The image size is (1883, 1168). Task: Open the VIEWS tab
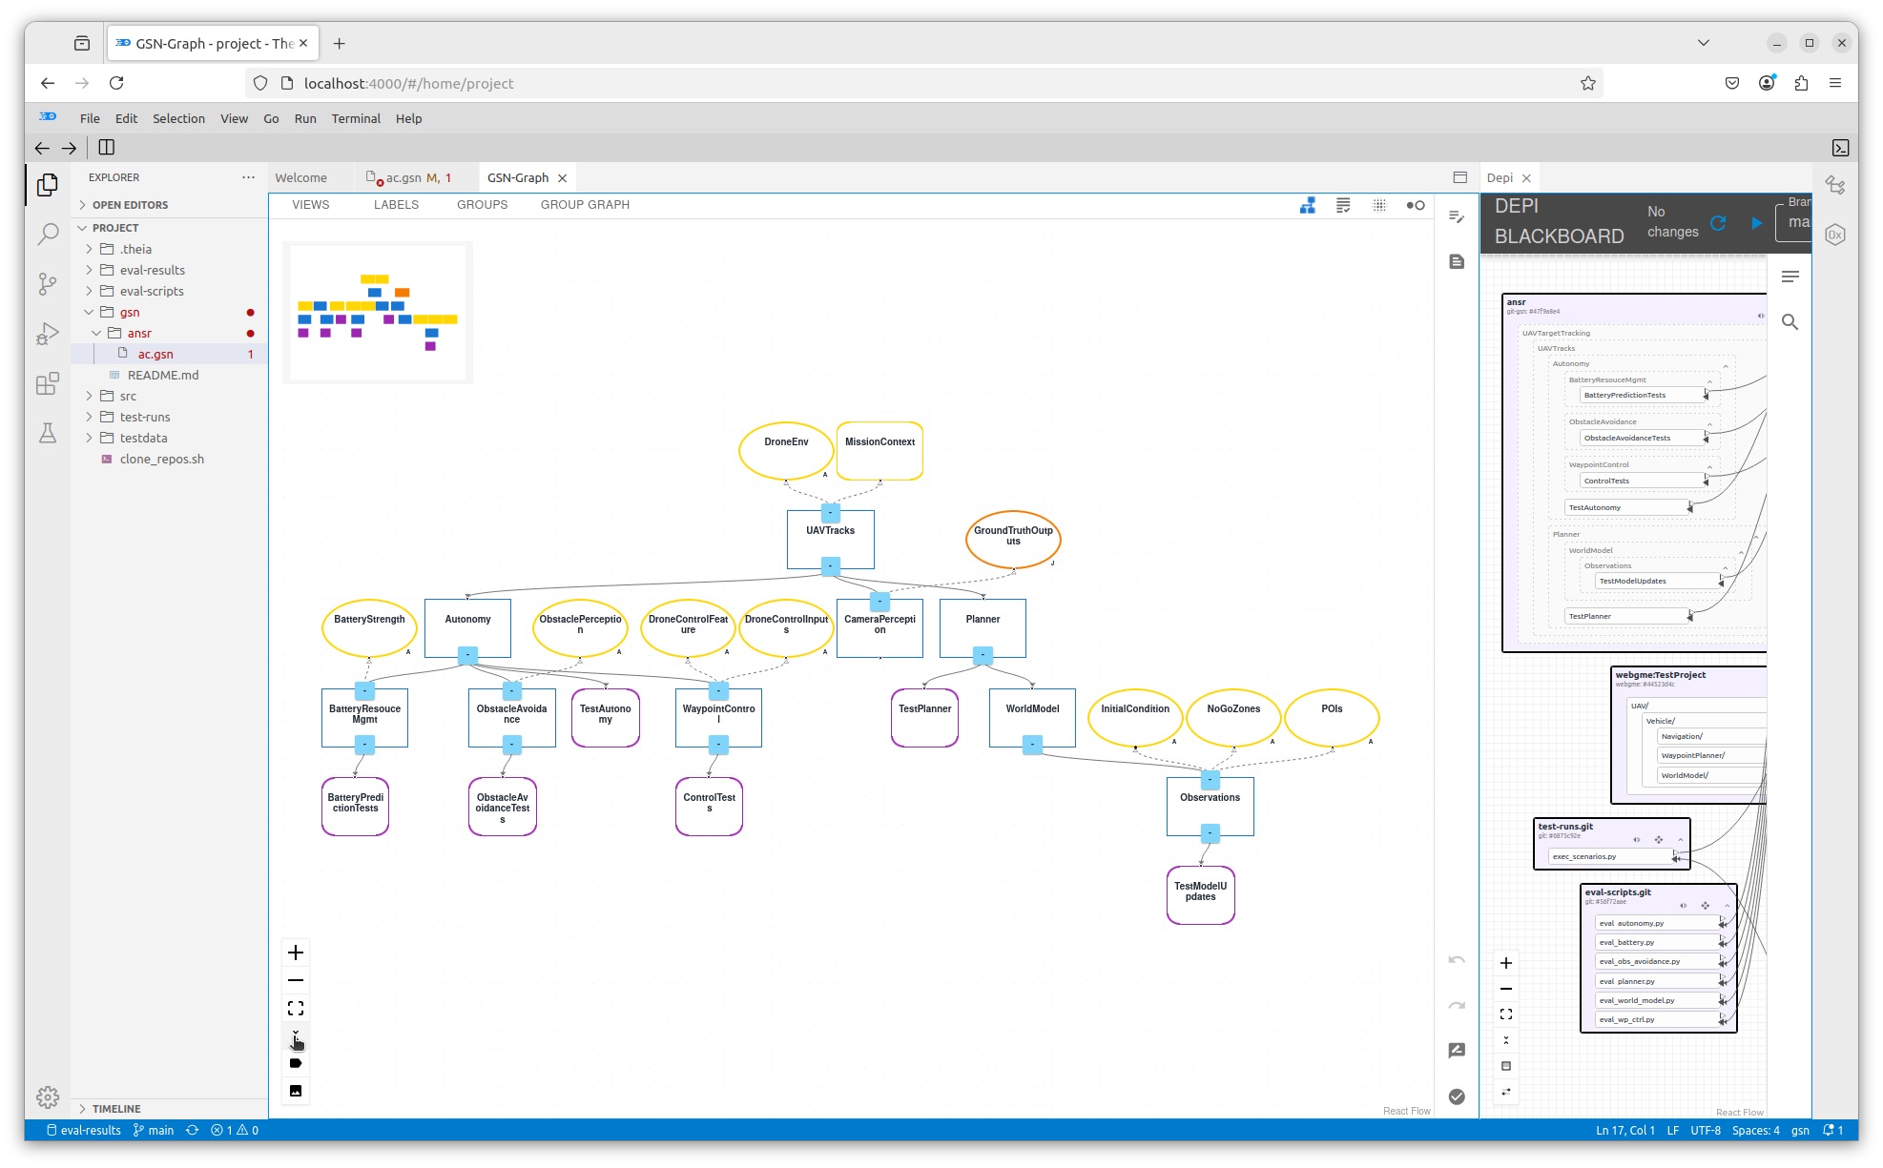311,205
